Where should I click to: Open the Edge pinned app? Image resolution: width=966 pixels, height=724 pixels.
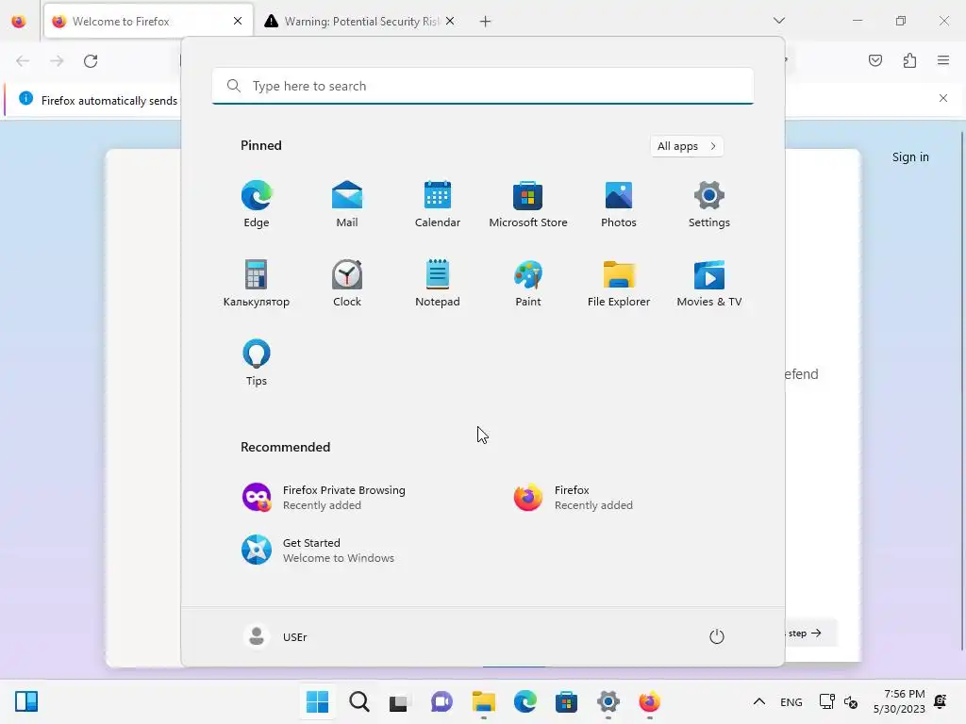257,205
